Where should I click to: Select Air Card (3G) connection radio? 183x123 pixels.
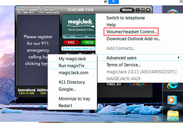tap(40, 7)
